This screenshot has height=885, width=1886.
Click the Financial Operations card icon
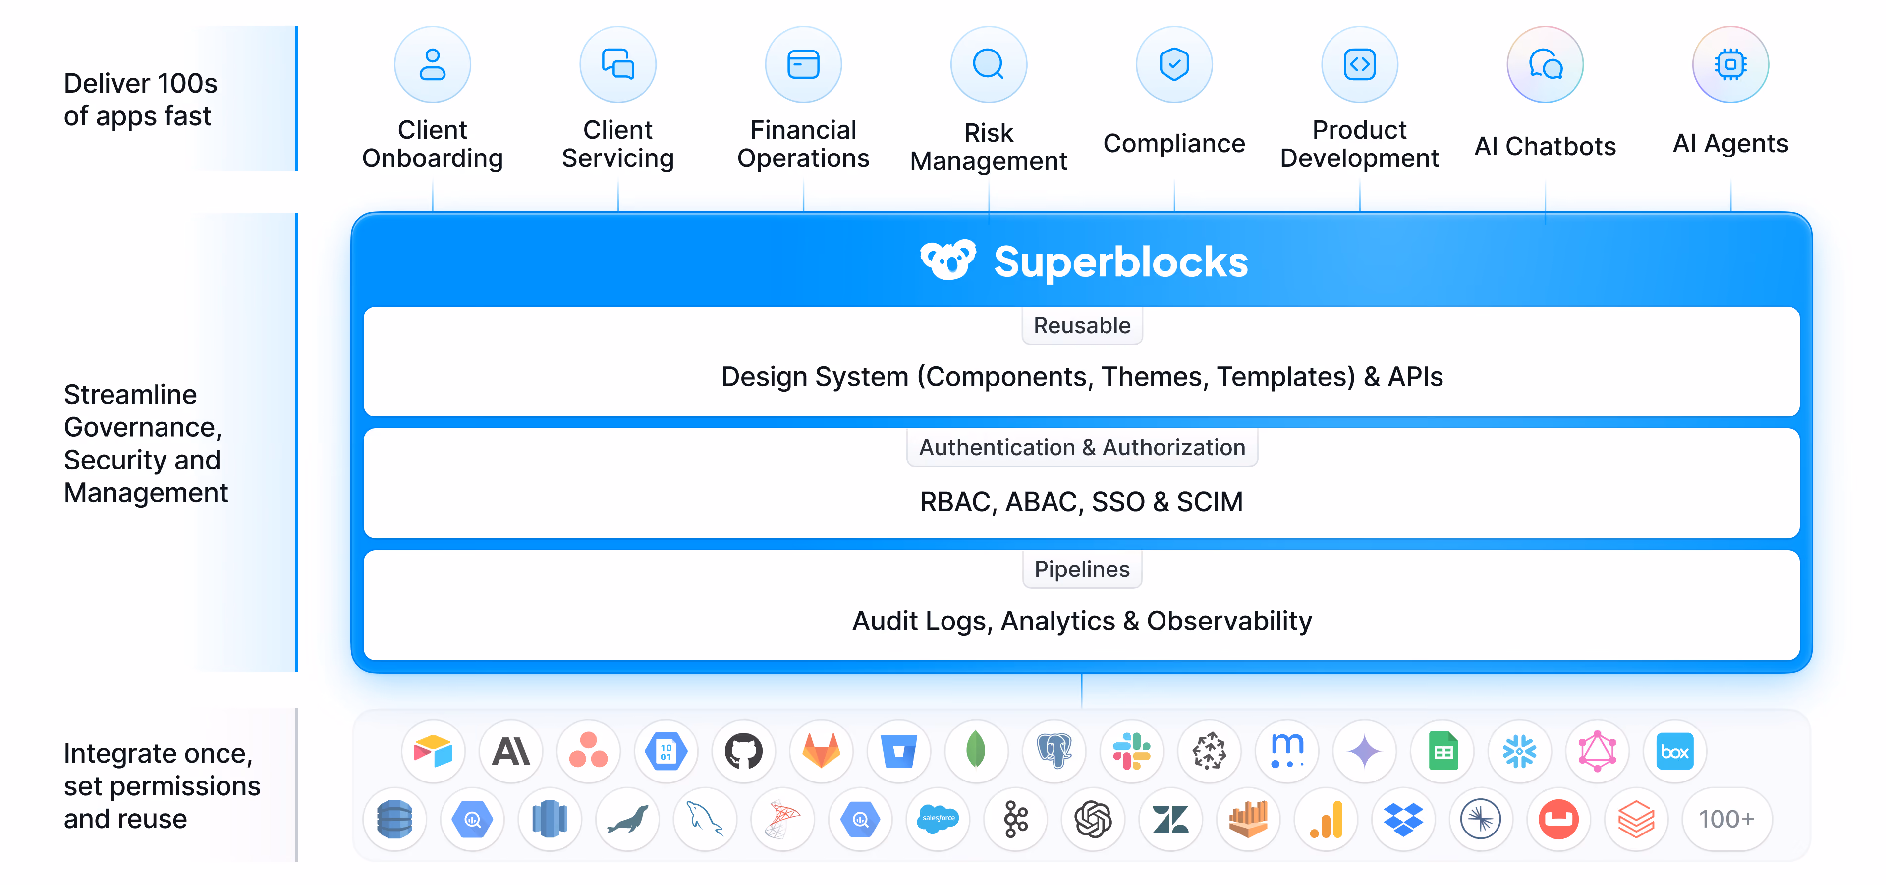803,64
